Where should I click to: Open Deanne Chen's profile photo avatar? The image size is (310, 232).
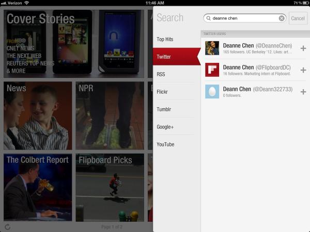point(212,48)
